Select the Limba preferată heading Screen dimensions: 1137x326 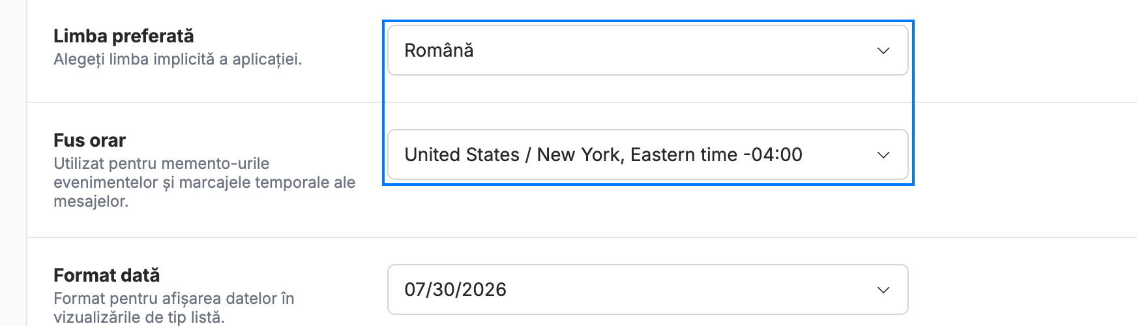124,36
